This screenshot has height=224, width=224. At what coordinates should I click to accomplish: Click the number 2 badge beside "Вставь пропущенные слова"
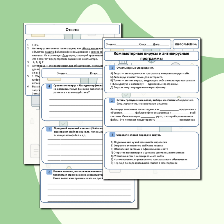(x=112, y=101)
